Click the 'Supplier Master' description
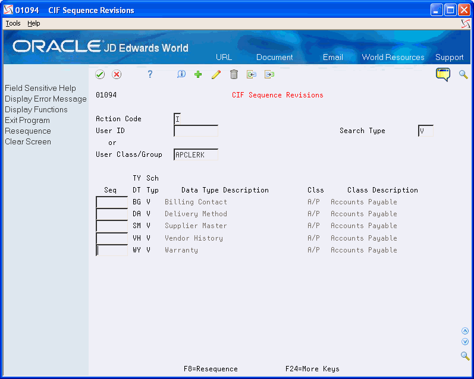 click(x=196, y=226)
